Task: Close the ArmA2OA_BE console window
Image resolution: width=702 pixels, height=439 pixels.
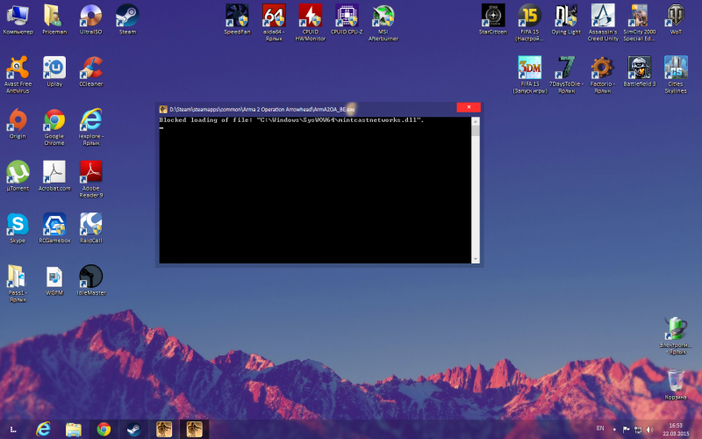Action: tap(468, 107)
